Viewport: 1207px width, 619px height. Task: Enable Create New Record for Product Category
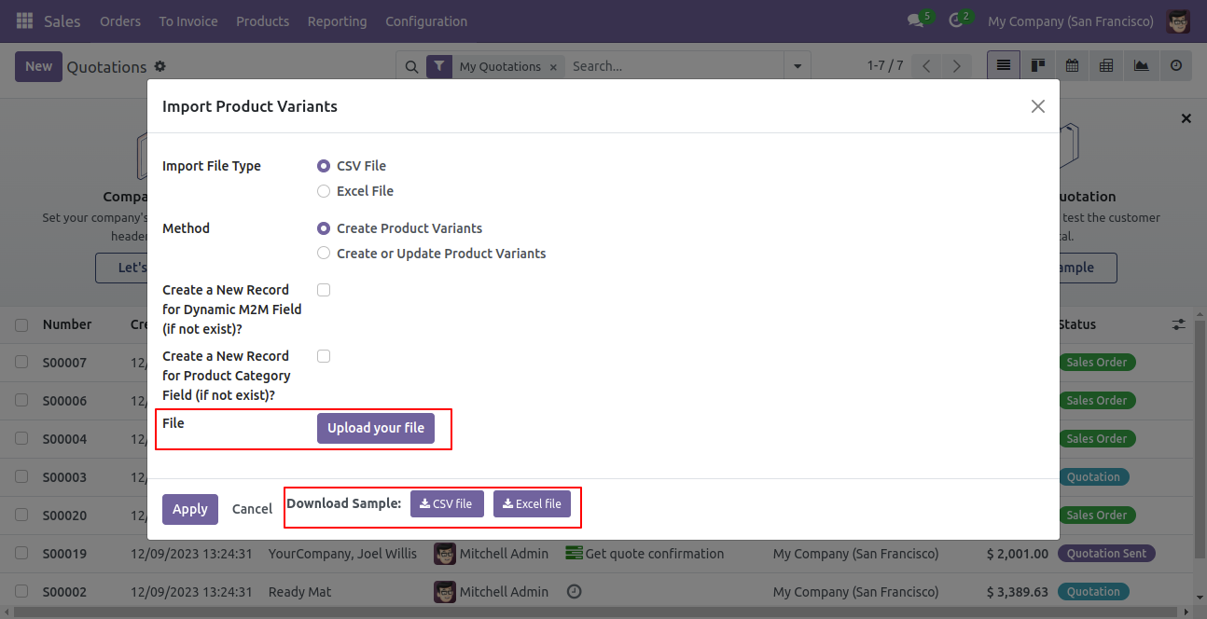point(324,356)
